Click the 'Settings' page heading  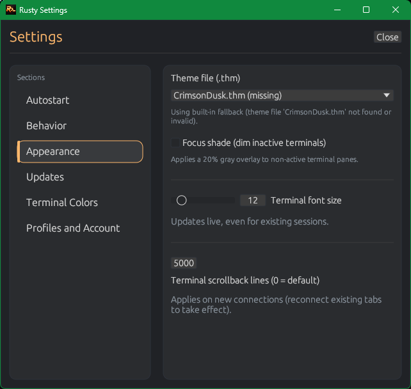coord(36,37)
